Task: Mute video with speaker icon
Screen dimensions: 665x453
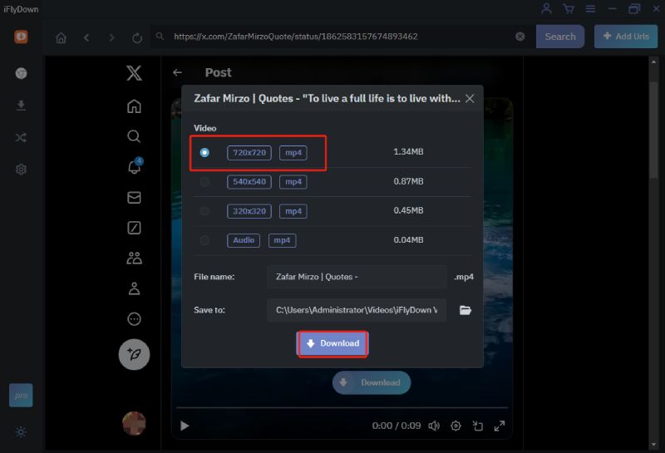Action: point(434,426)
